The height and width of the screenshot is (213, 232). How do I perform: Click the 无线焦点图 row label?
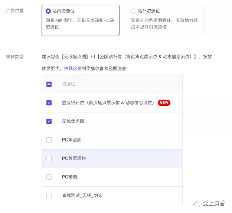pos(73,121)
